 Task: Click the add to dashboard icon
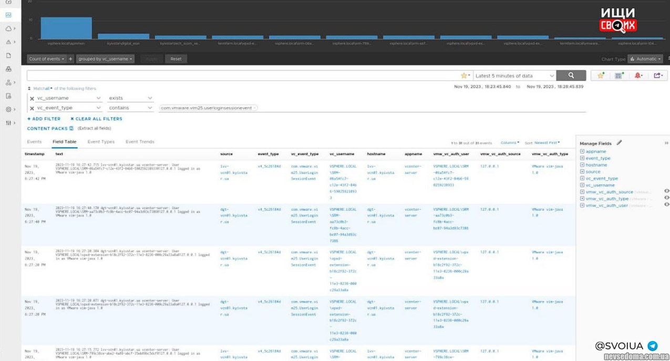pyautogui.click(x=620, y=76)
